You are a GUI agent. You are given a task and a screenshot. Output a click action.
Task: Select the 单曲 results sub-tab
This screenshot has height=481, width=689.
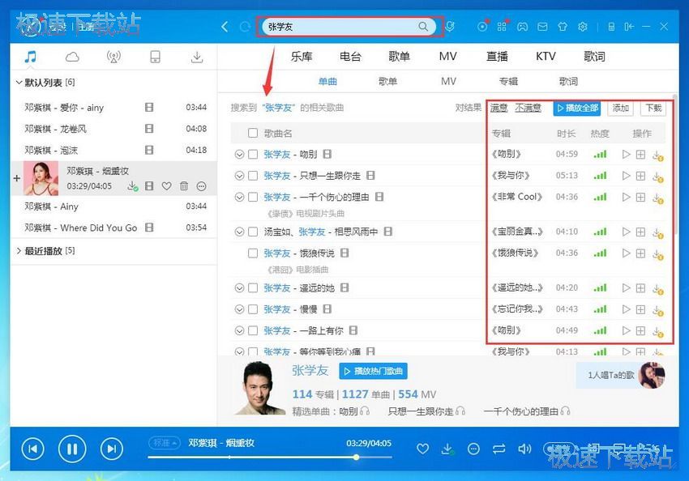click(x=327, y=81)
